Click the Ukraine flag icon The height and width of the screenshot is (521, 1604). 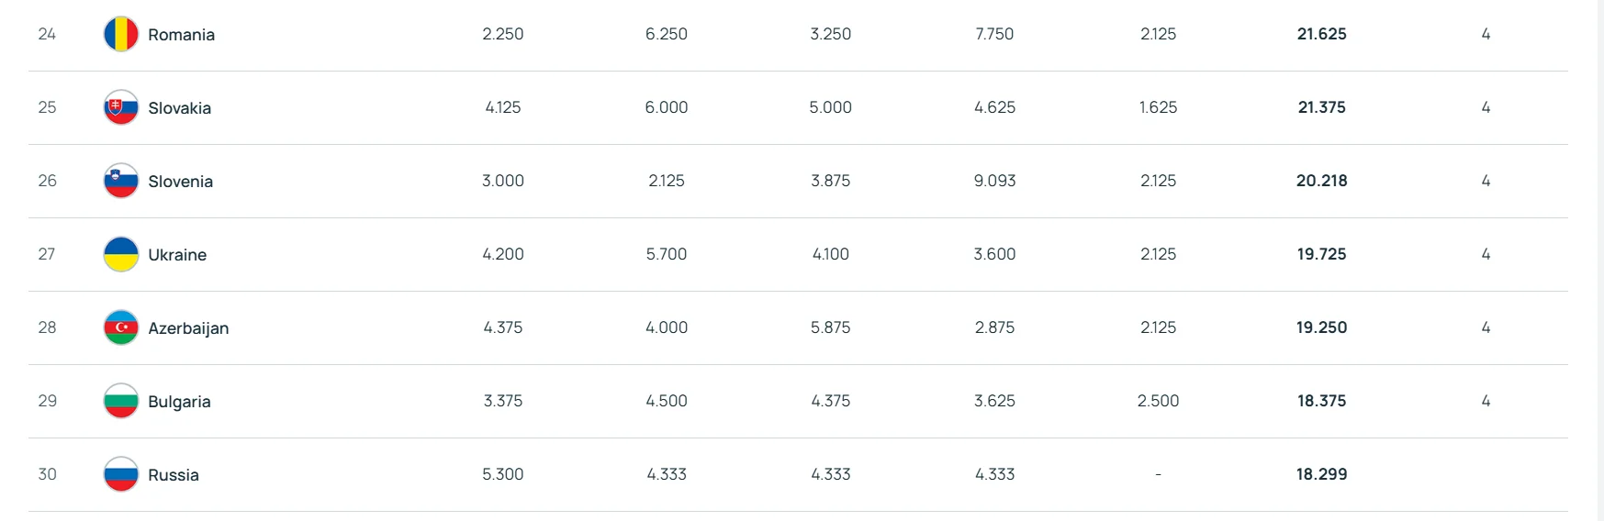(120, 254)
